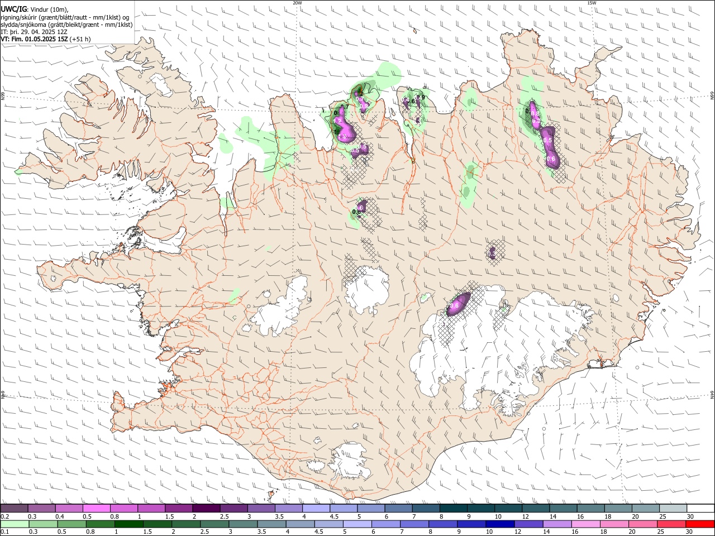Click the UWC/IG title text

pyautogui.click(x=13, y=9)
